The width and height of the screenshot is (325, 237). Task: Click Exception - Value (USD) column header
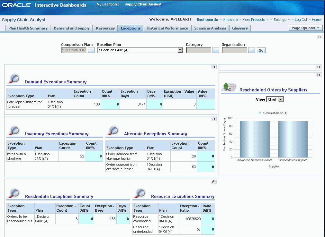coord(179,94)
